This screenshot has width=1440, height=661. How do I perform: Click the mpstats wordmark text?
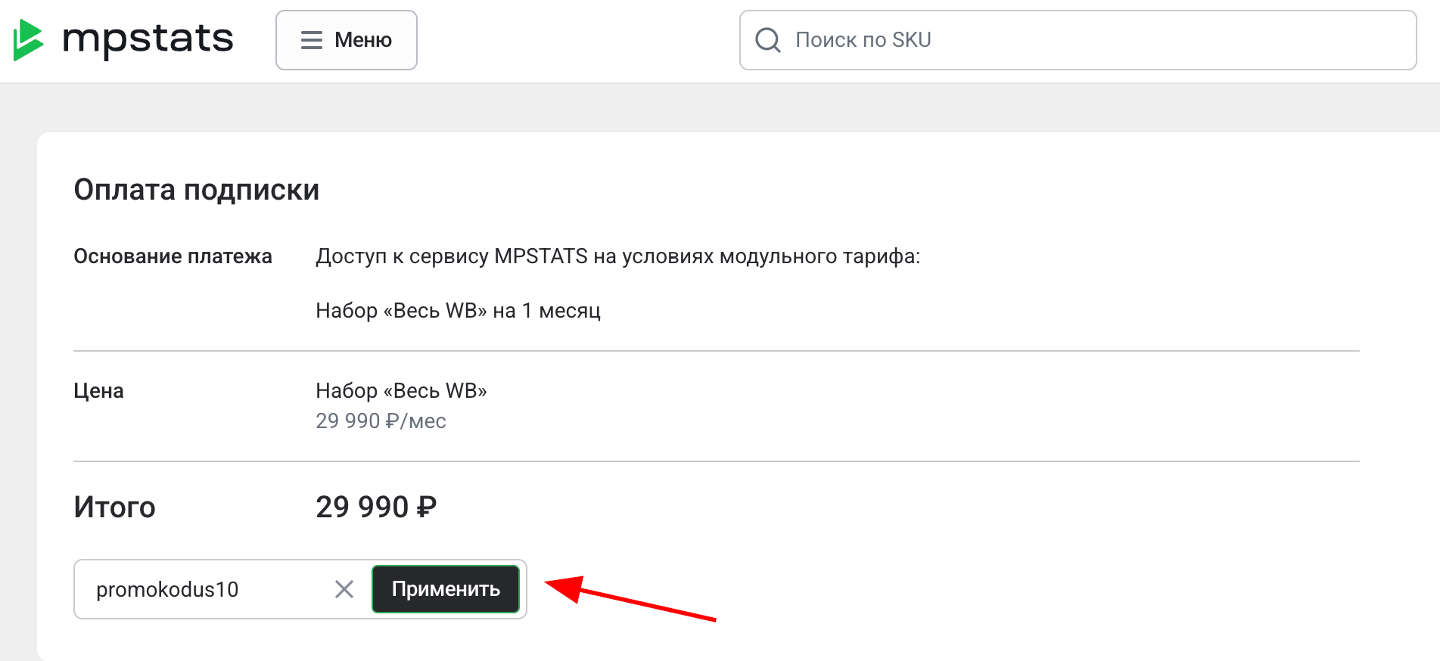pyautogui.click(x=148, y=39)
